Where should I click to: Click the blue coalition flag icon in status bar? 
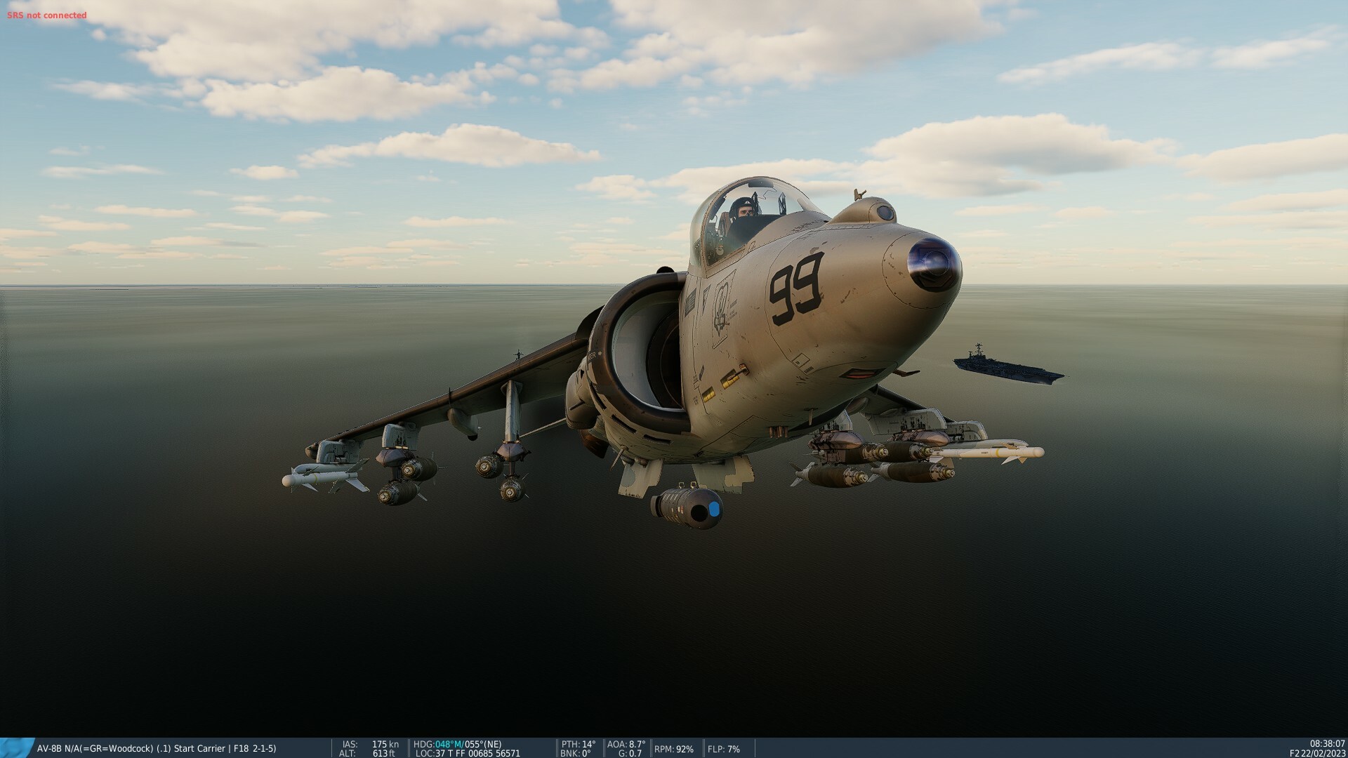point(17,747)
